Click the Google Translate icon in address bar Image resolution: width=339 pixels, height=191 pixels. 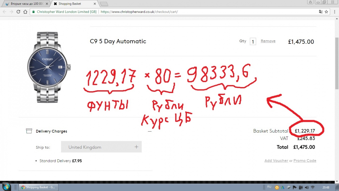321,12
